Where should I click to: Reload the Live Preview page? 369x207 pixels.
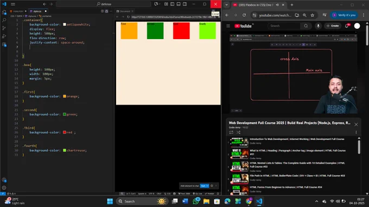coord(128,17)
